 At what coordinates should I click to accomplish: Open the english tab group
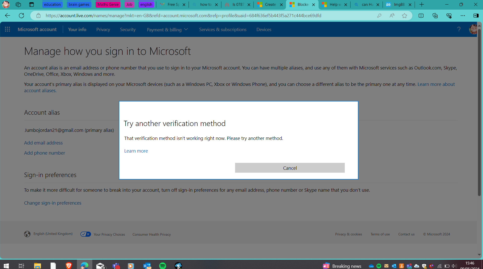146,5
